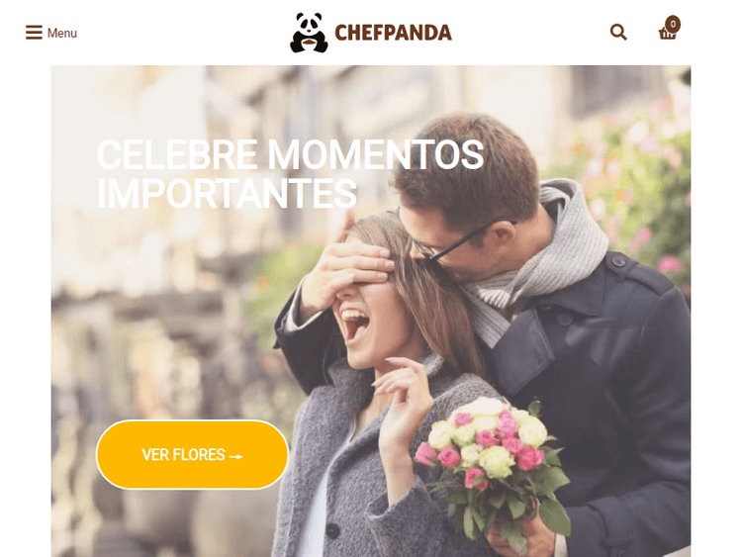Click the VER FLORES button

coord(192,454)
